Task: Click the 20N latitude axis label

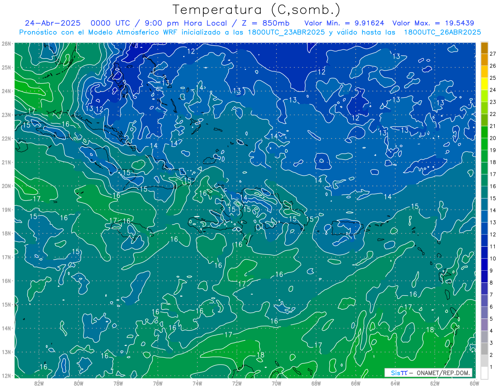Action: [6, 186]
